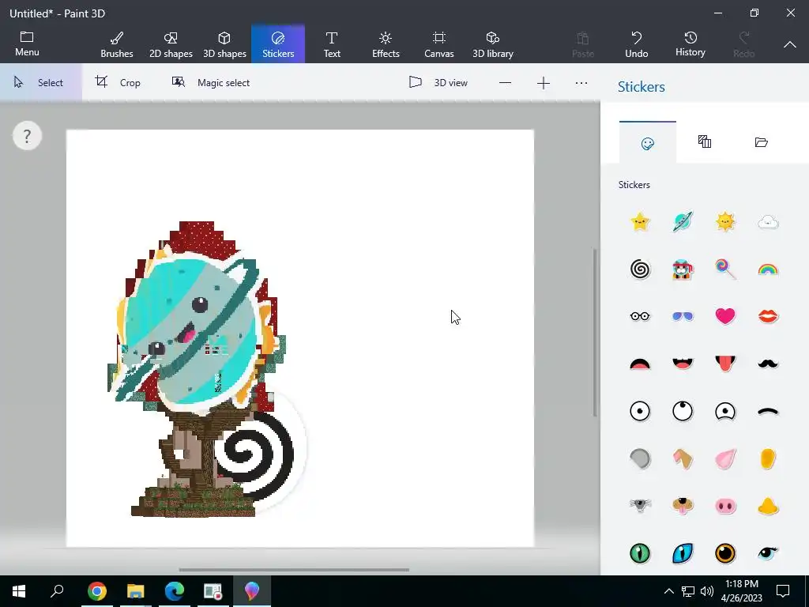Pick the smiling open mouth sticker
The image size is (809, 607).
pos(683,364)
